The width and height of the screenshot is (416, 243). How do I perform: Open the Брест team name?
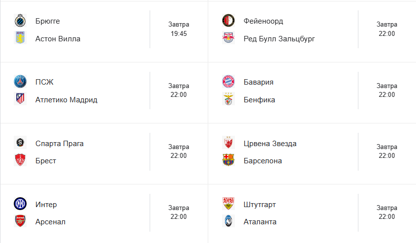(x=46, y=161)
